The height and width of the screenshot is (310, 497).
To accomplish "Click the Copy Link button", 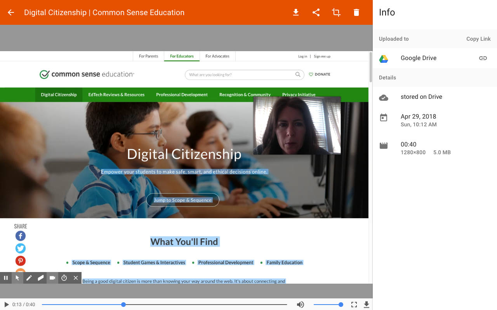I will tap(478, 39).
